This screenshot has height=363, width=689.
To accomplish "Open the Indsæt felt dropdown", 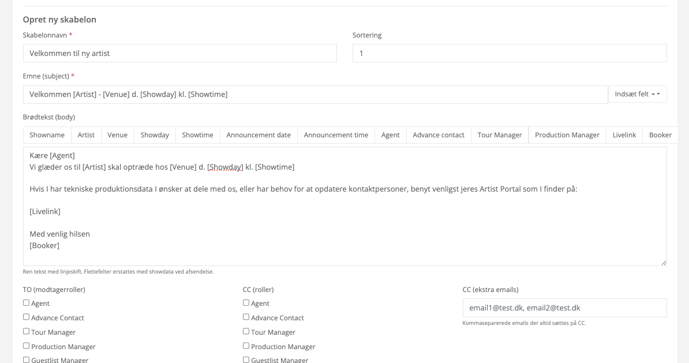I will coord(637,93).
